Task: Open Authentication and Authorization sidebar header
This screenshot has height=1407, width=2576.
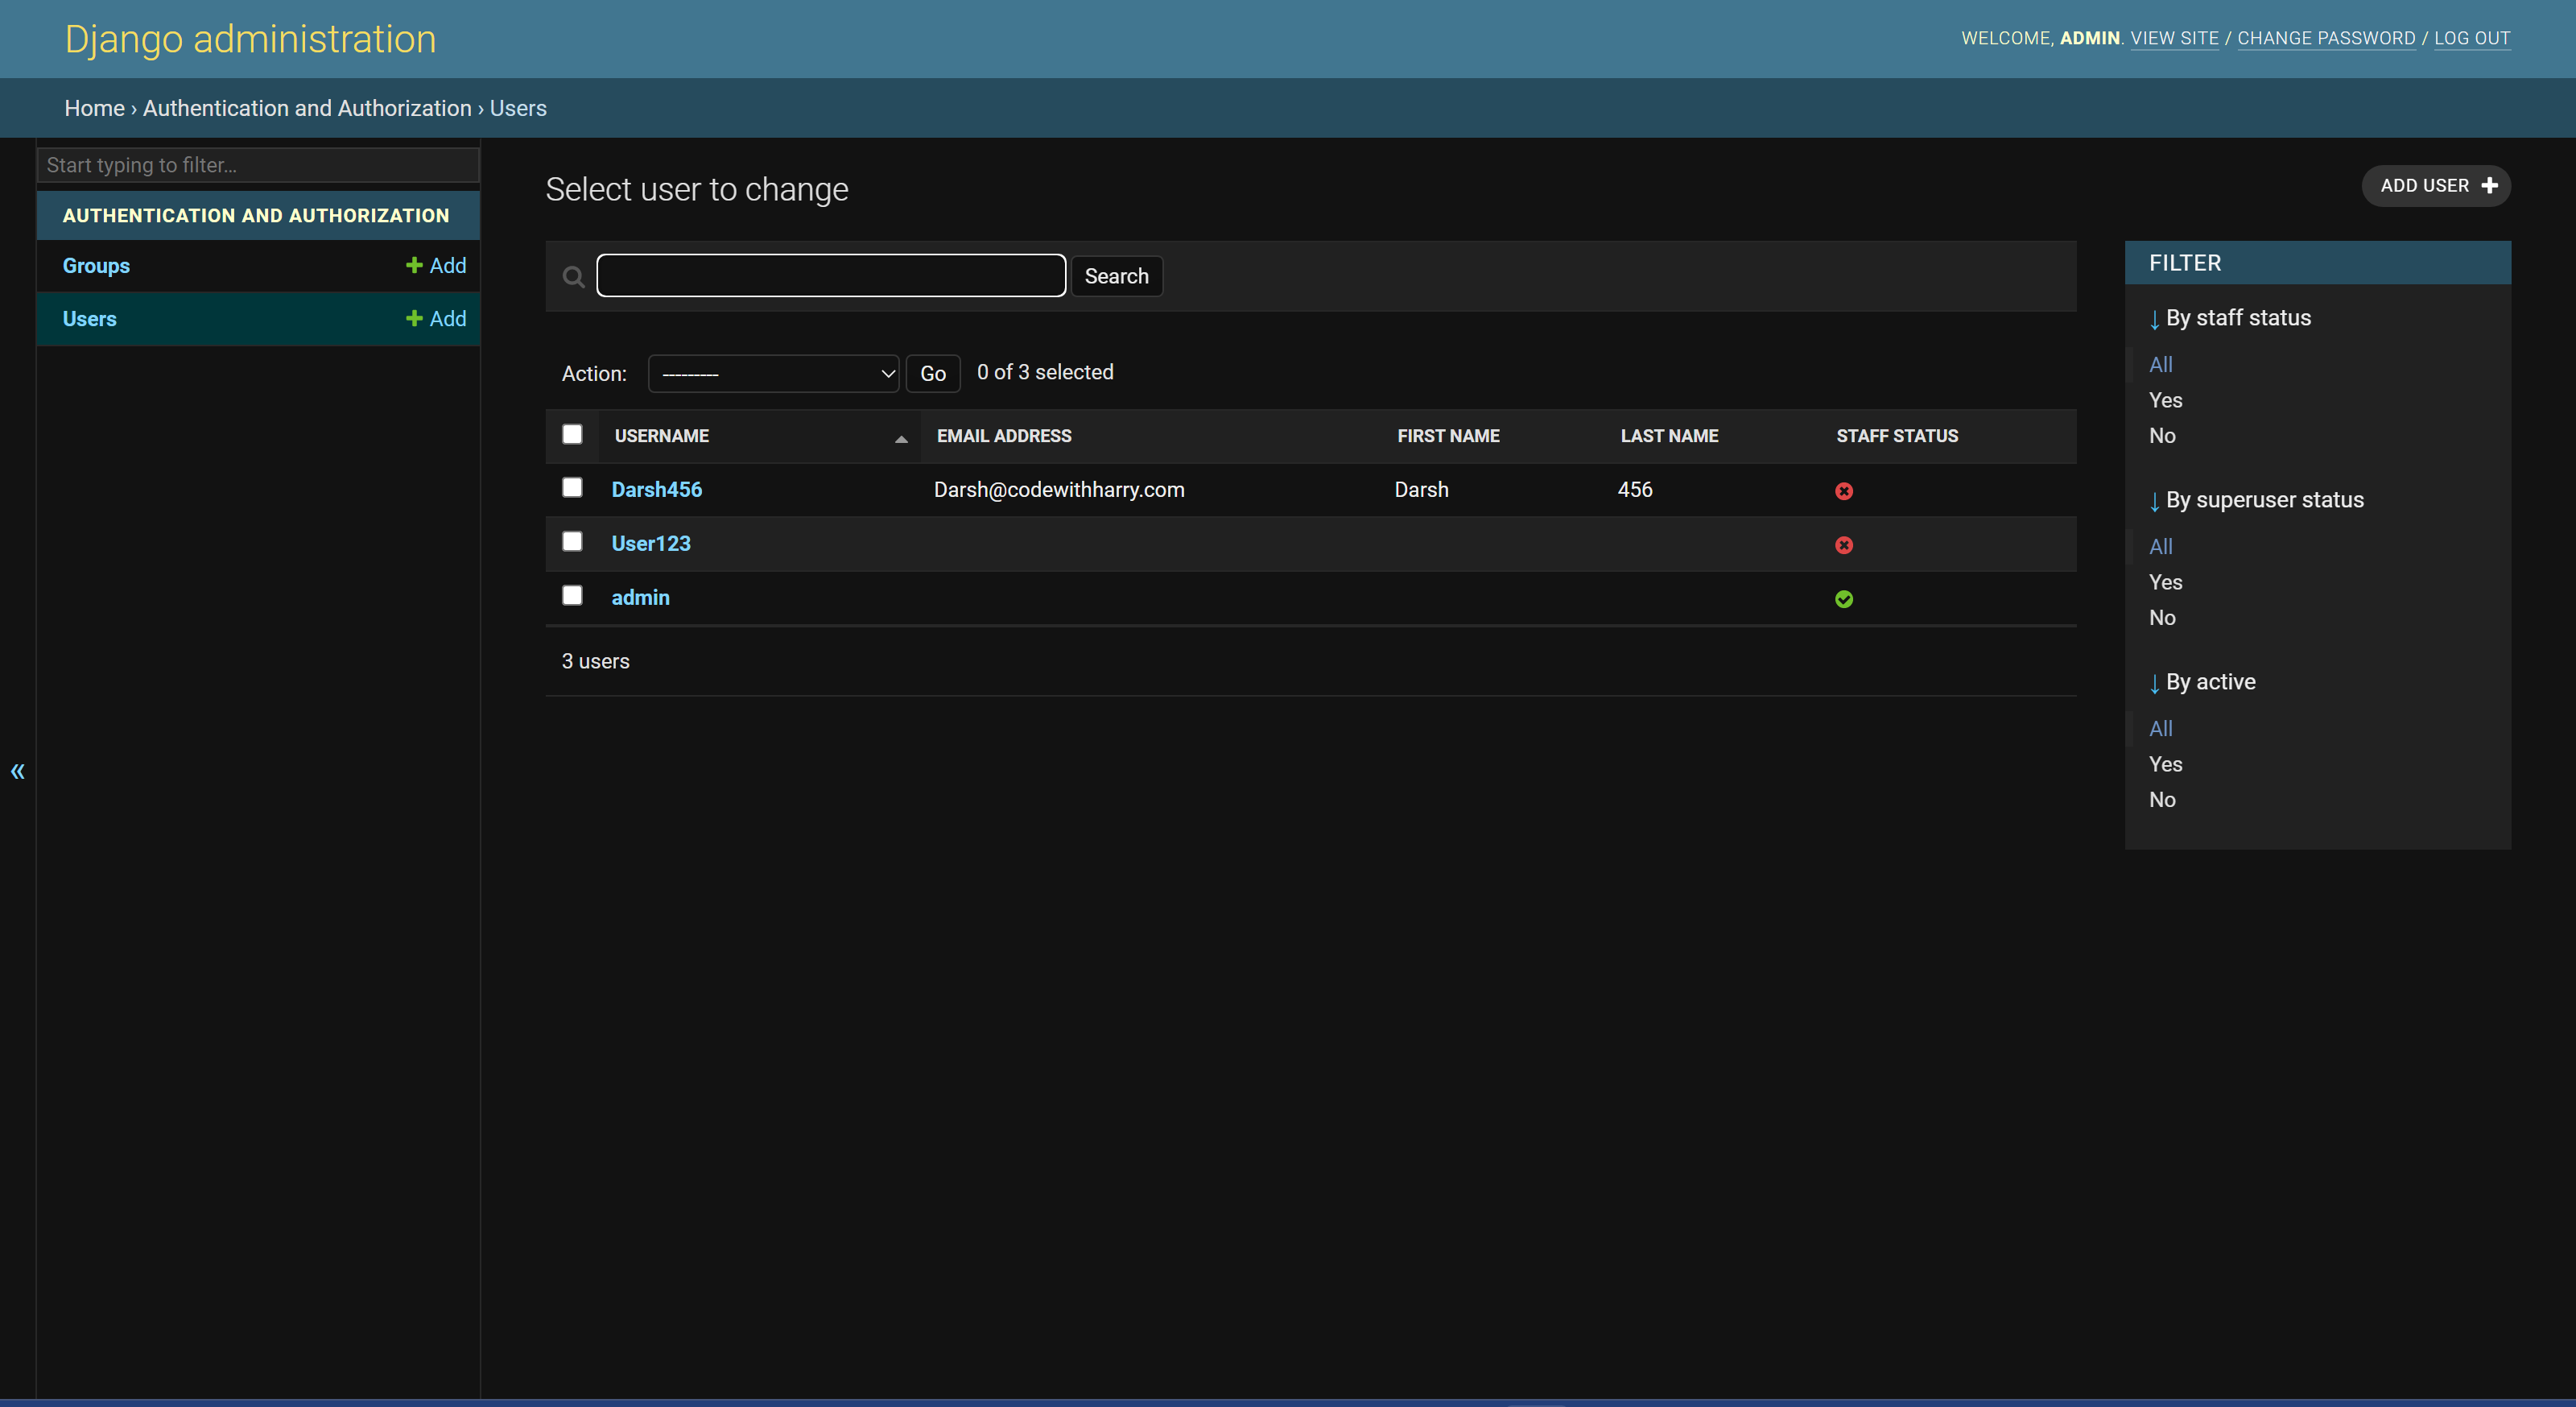Action: 256,215
